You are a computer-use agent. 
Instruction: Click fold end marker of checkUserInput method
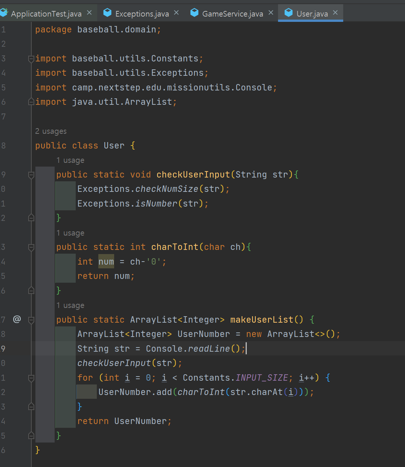31,218
